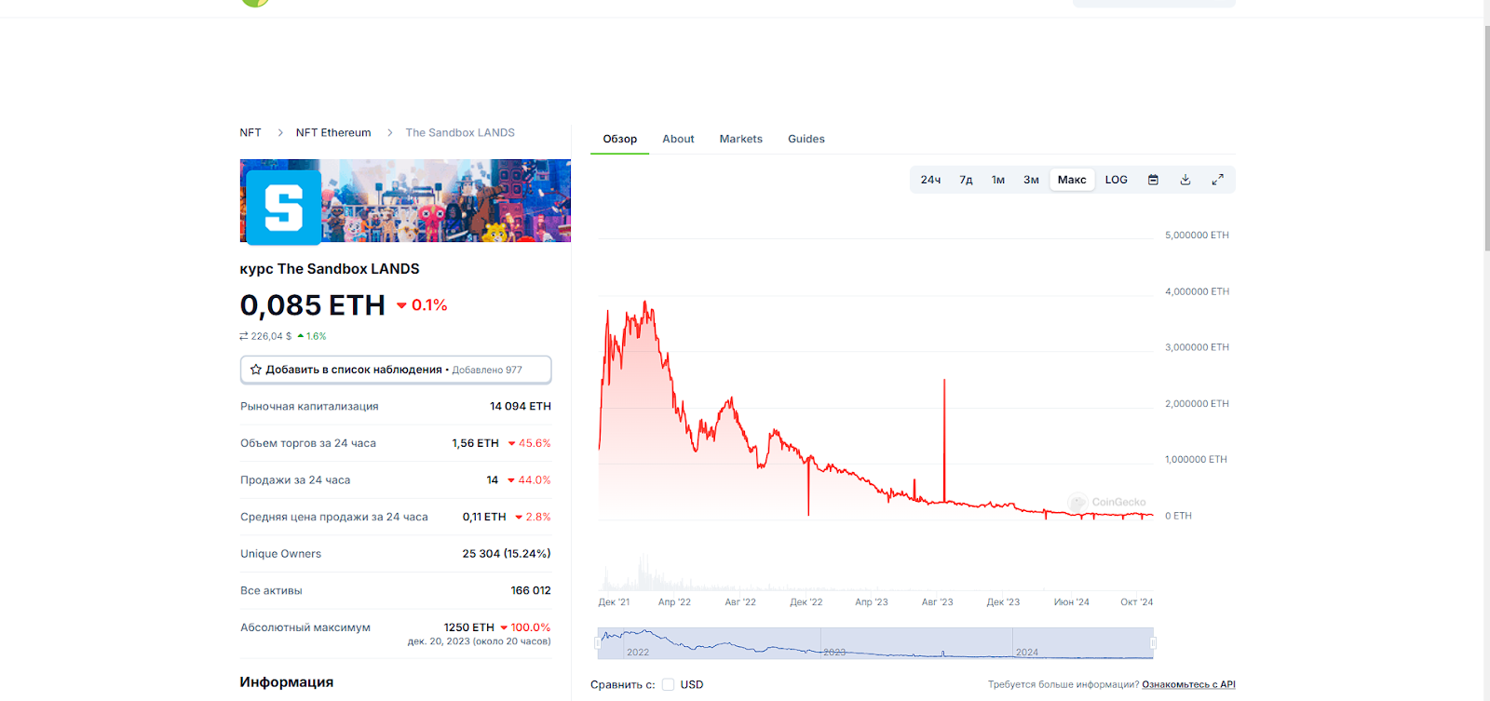The image size is (1490, 701).
Task: Switch to the About tab
Action: click(678, 139)
